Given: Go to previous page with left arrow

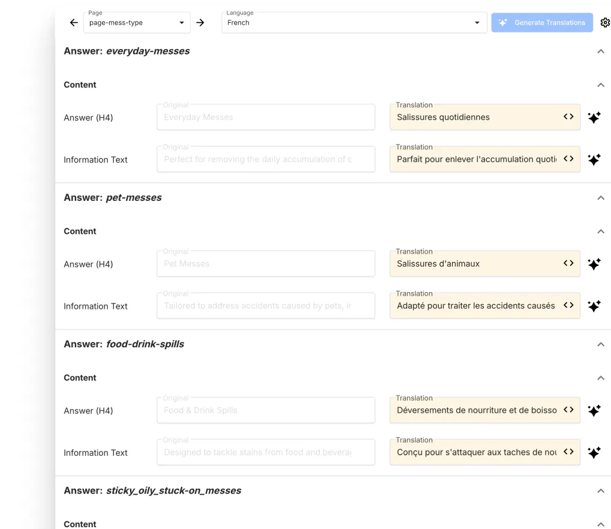Looking at the screenshot, I should click(x=74, y=23).
